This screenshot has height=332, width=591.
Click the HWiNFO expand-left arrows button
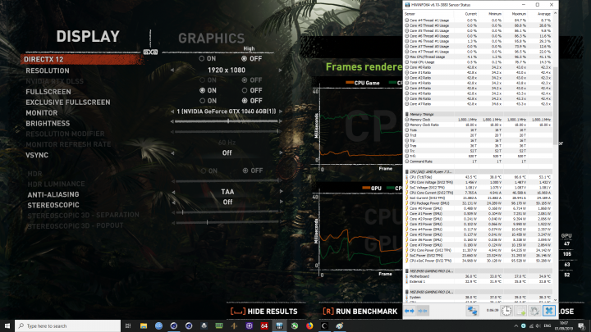tap(410, 311)
